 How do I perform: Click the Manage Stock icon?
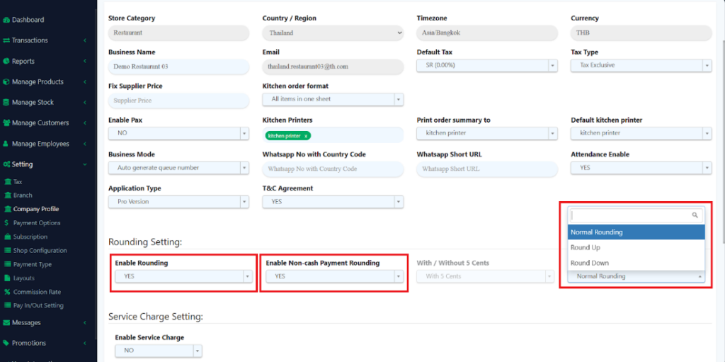tap(6, 102)
